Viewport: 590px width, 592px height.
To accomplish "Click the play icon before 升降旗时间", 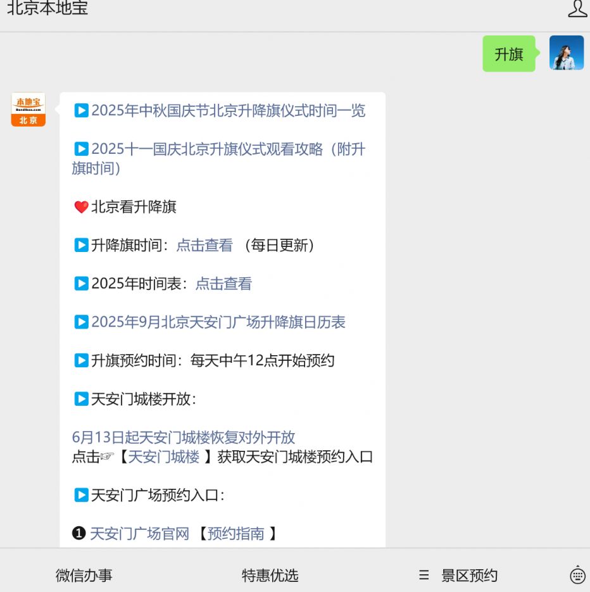I will [81, 245].
